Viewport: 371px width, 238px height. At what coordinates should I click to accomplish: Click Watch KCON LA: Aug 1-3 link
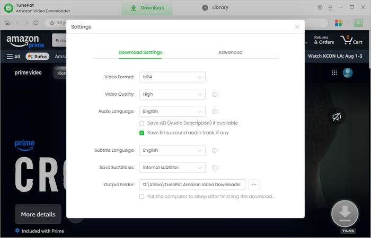point(335,56)
